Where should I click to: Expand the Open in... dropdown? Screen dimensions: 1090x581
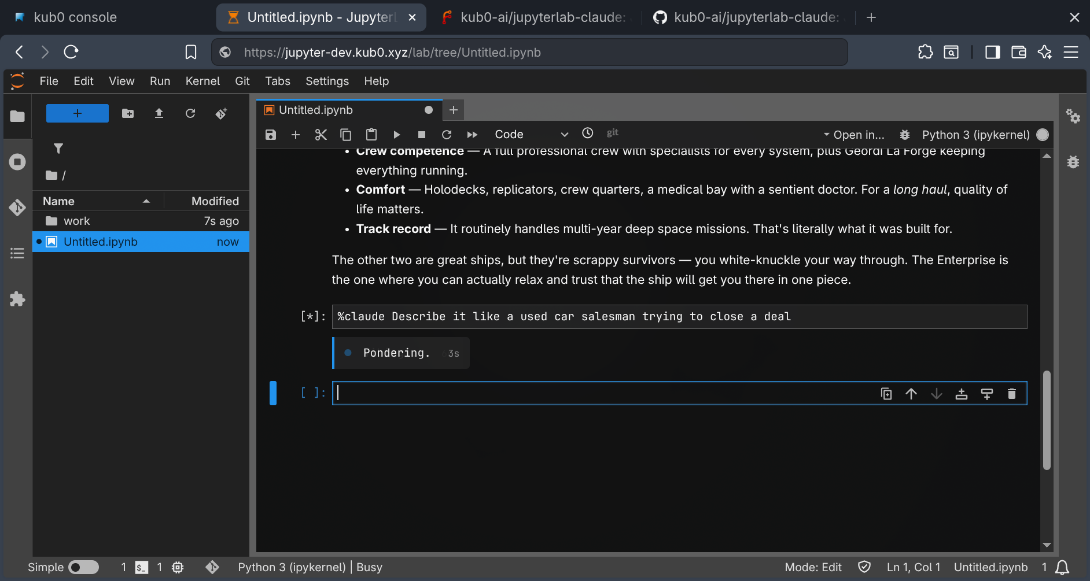[854, 135]
